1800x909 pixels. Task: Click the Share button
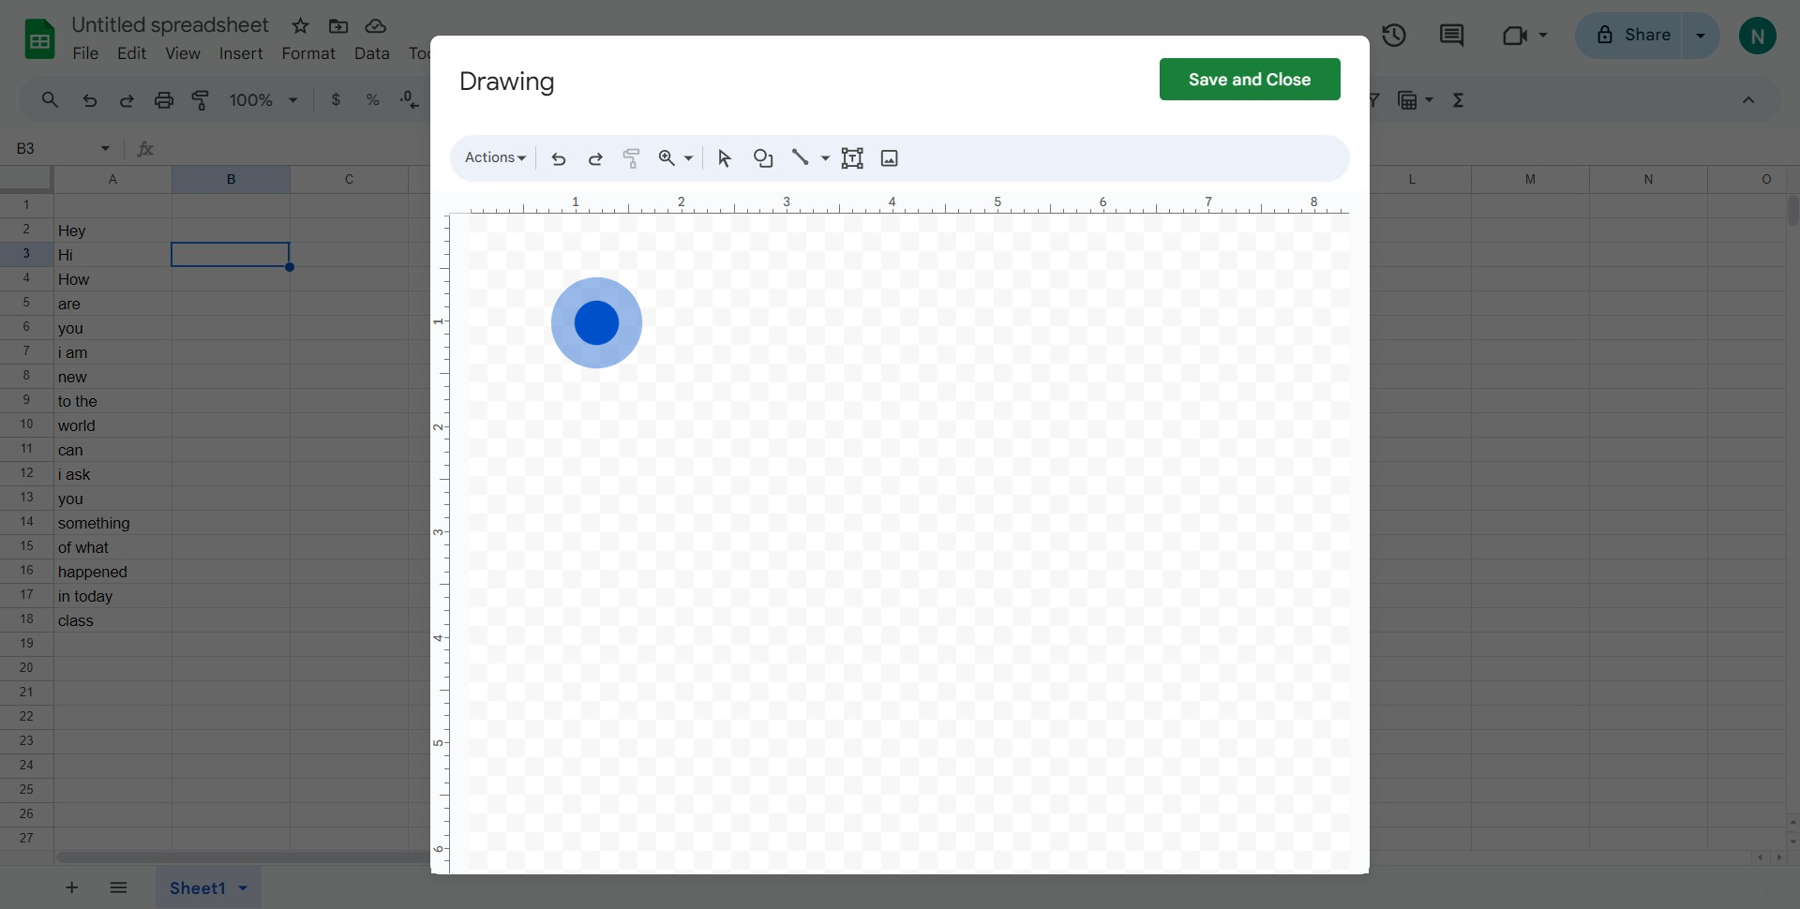(1629, 36)
